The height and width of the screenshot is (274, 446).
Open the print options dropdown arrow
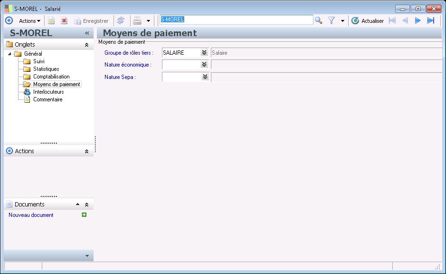148,21
